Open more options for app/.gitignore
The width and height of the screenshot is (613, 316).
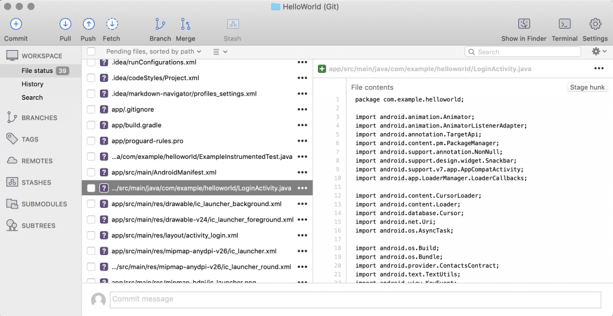point(302,110)
